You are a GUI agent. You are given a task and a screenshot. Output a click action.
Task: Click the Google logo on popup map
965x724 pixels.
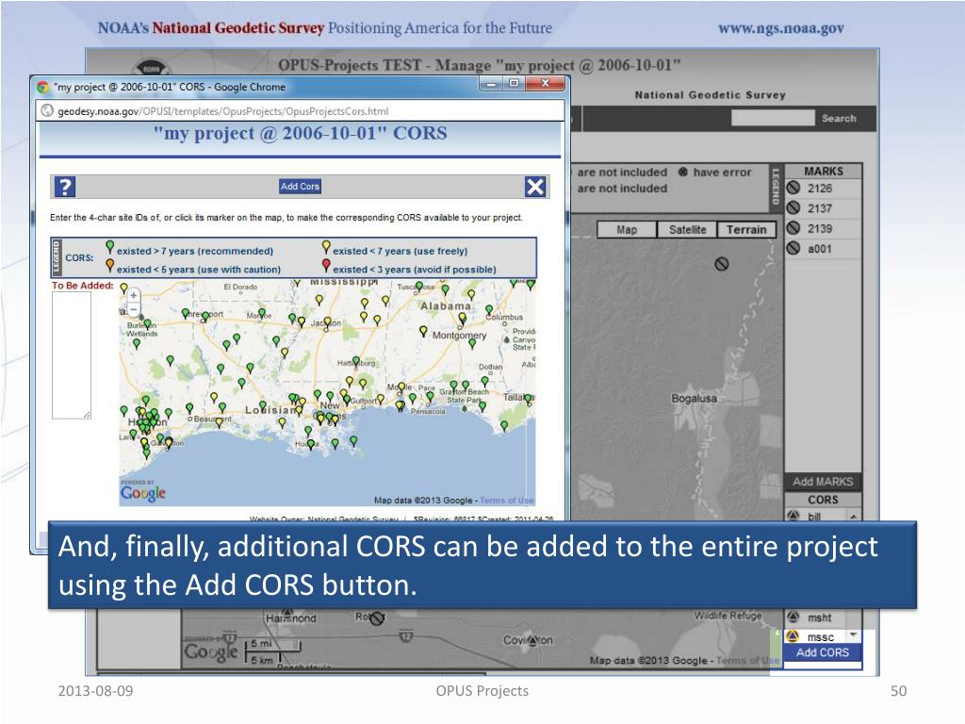click(x=143, y=492)
